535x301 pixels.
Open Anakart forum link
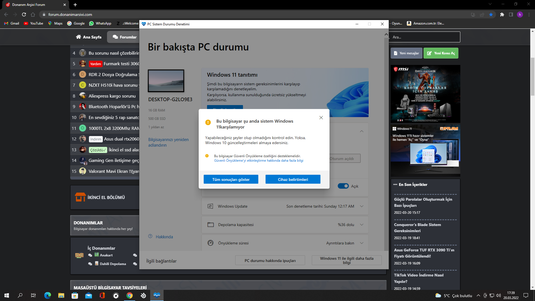106,255
